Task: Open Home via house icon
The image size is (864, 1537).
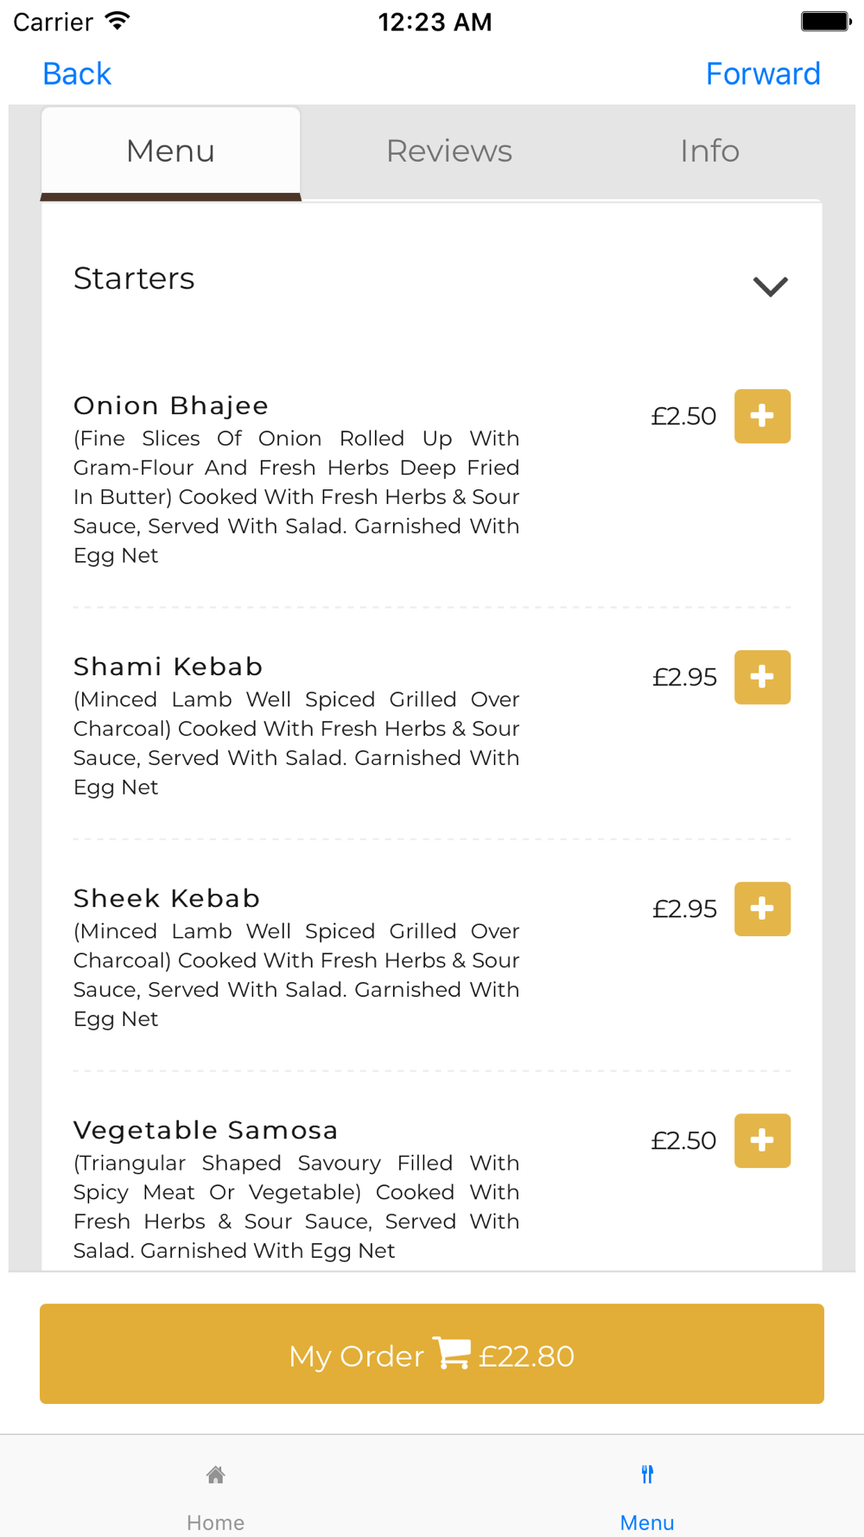Action: tap(216, 1475)
